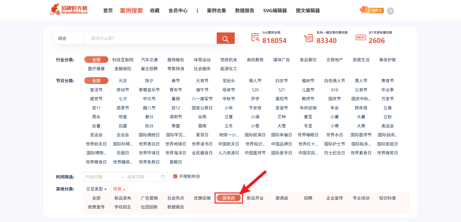The width and height of the screenshot is (461, 222).
Task: Select the 广告营销 scene filter
Action: (x=149, y=198)
